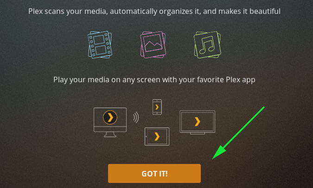Click the stand under the TV icon

[198, 133]
